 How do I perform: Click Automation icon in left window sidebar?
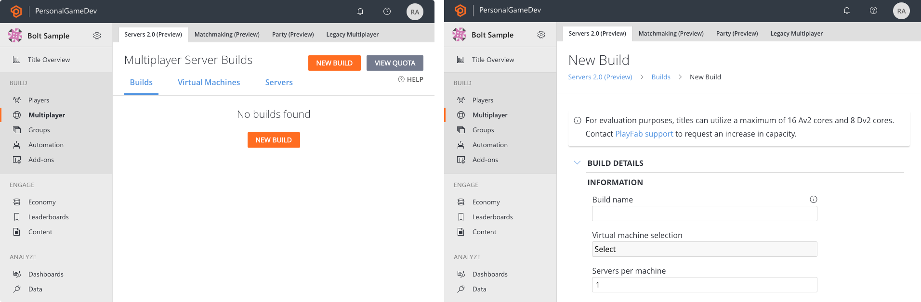(17, 145)
